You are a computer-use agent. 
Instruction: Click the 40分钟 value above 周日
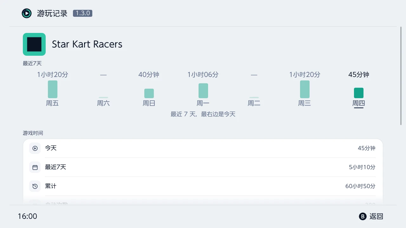pyautogui.click(x=149, y=75)
